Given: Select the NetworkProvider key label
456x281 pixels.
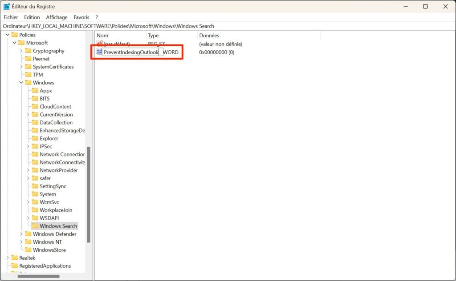Looking at the screenshot, I should click(59, 170).
